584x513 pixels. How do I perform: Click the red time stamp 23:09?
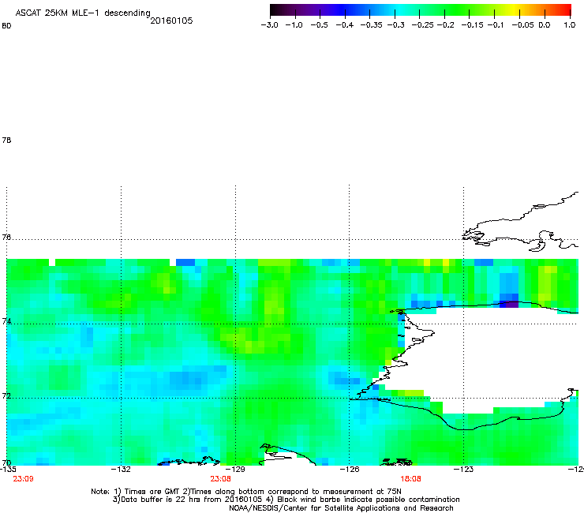pyautogui.click(x=23, y=479)
